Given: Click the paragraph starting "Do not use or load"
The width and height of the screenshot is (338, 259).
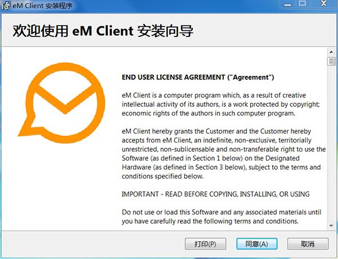Looking at the screenshot, I should click(221, 217).
